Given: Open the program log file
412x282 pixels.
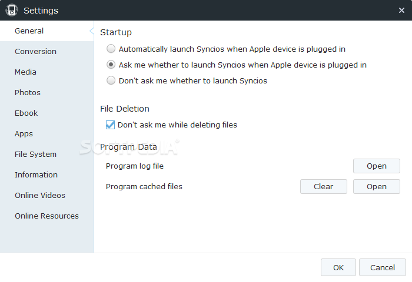Looking at the screenshot, I should (x=377, y=166).
